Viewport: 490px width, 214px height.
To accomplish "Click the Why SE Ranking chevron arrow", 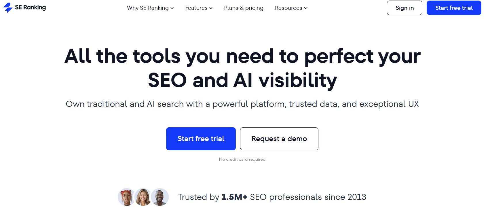I will click(172, 8).
